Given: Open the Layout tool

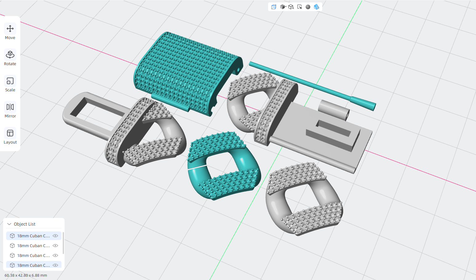Looking at the screenshot, I should coord(10,136).
